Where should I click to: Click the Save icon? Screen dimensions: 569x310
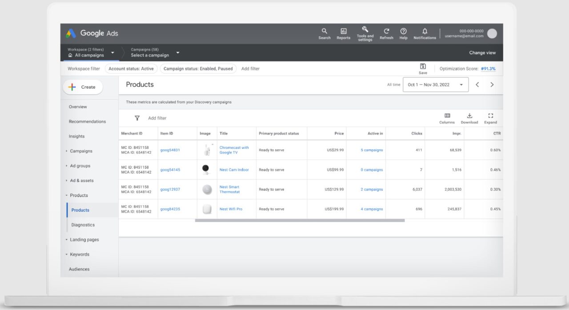423,68
